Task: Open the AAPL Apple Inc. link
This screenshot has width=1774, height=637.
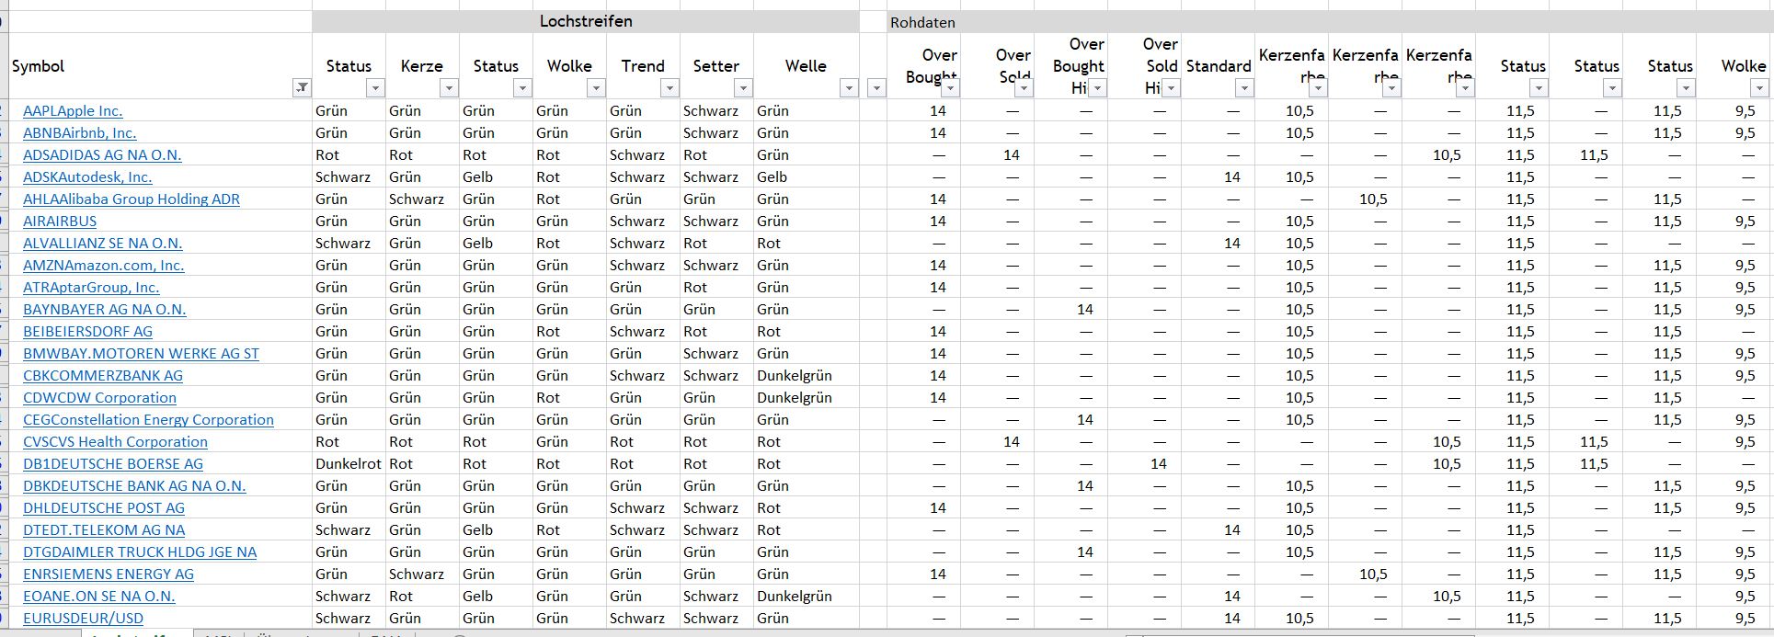Action: (x=73, y=110)
